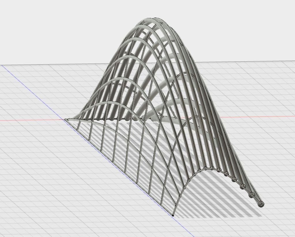Click the red axis line right of model
Screen dimensions: 295x237
click(x=259, y=117)
